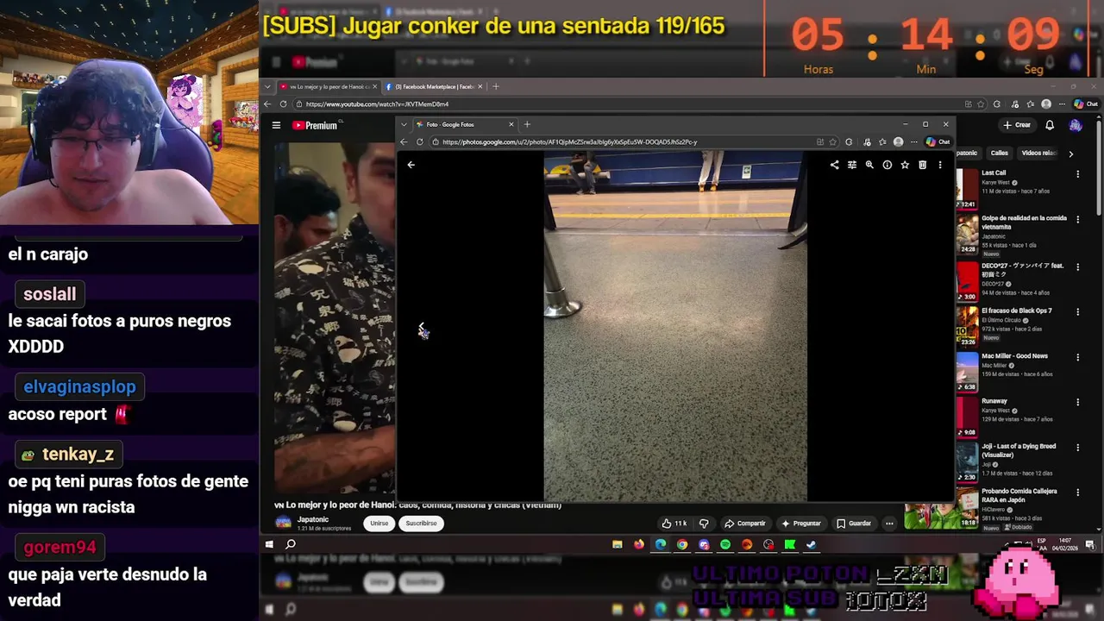Reload the Google Photos page
The height and width of the screenshot is (621, 1104).
click(x=420, y=142)
